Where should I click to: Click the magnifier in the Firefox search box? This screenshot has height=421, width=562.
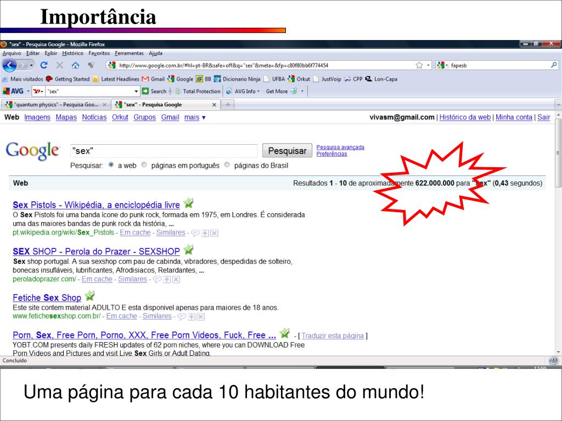(x=554, y=65)
